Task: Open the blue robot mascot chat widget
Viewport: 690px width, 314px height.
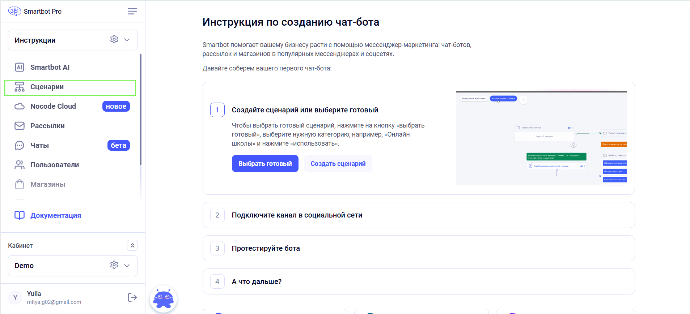Action: [164, 299]
